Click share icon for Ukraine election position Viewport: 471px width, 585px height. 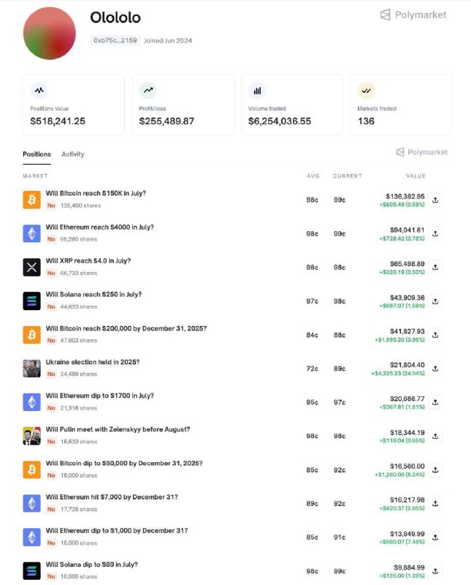pyautogui.click(x=435, y=369)
